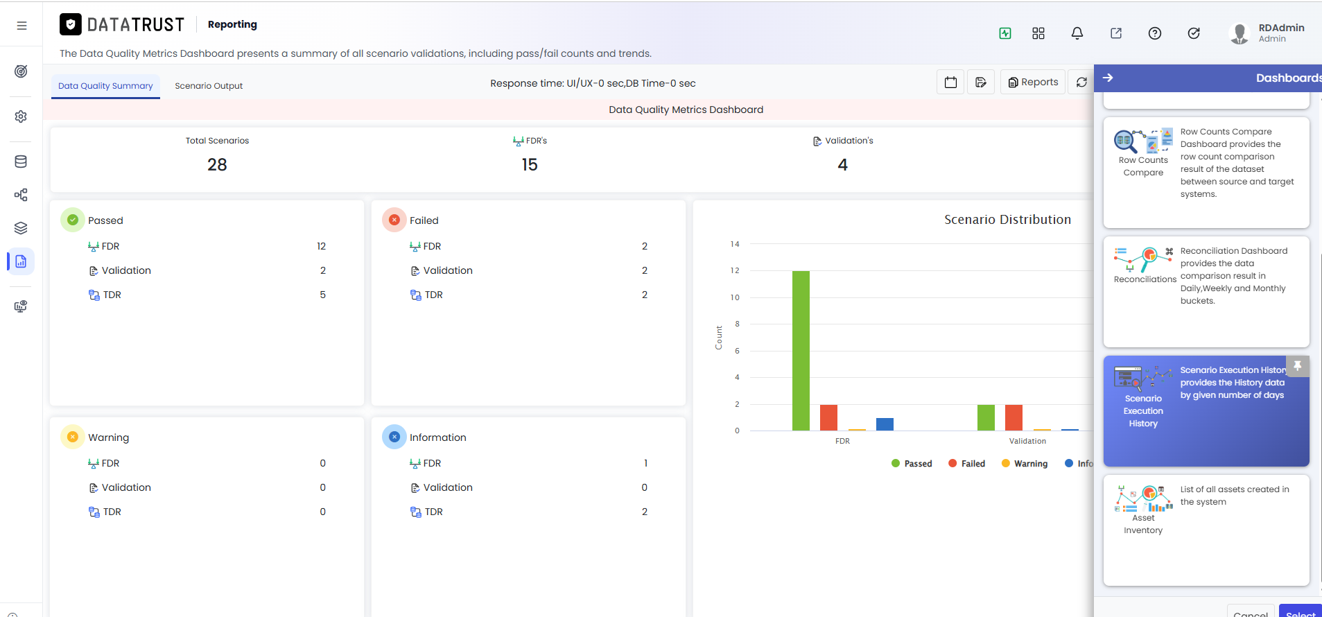The image size is (1322, 617).
Task: Switch to Scenario Output tab
Action: pyautogui.click(x=209, y=86)
